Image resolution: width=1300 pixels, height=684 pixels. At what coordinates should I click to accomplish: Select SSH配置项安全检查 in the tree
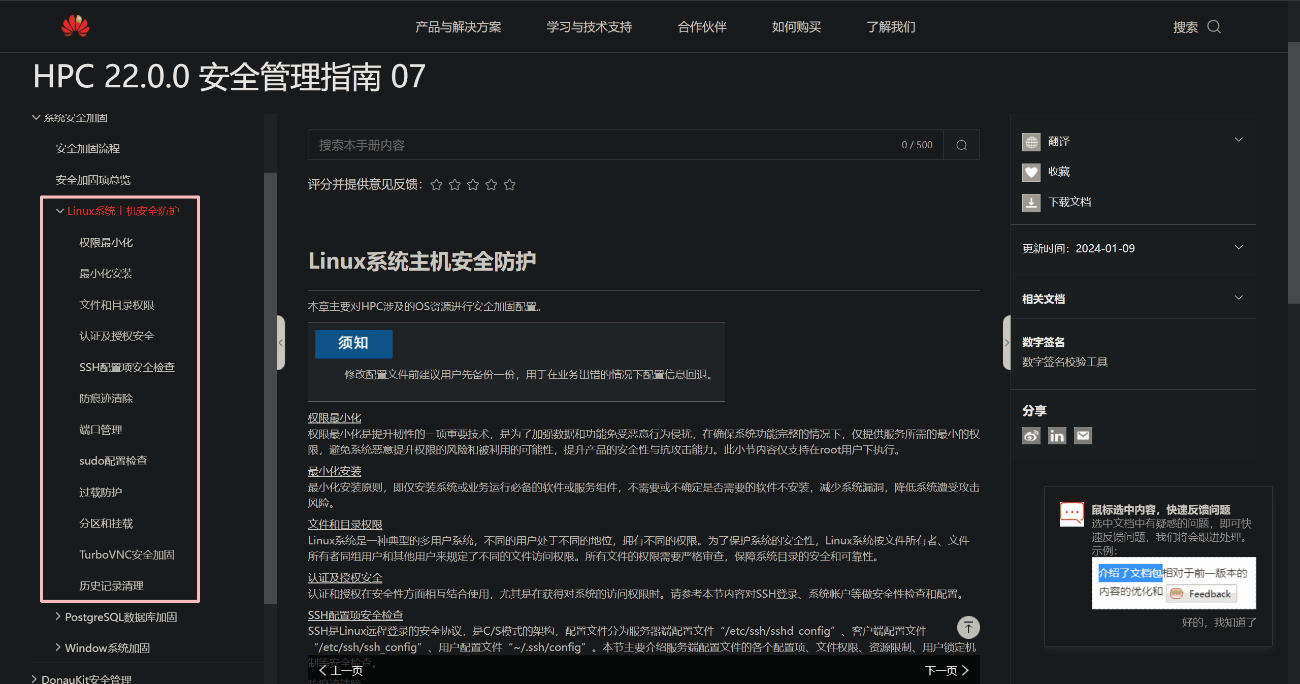(x=127, y=367)
